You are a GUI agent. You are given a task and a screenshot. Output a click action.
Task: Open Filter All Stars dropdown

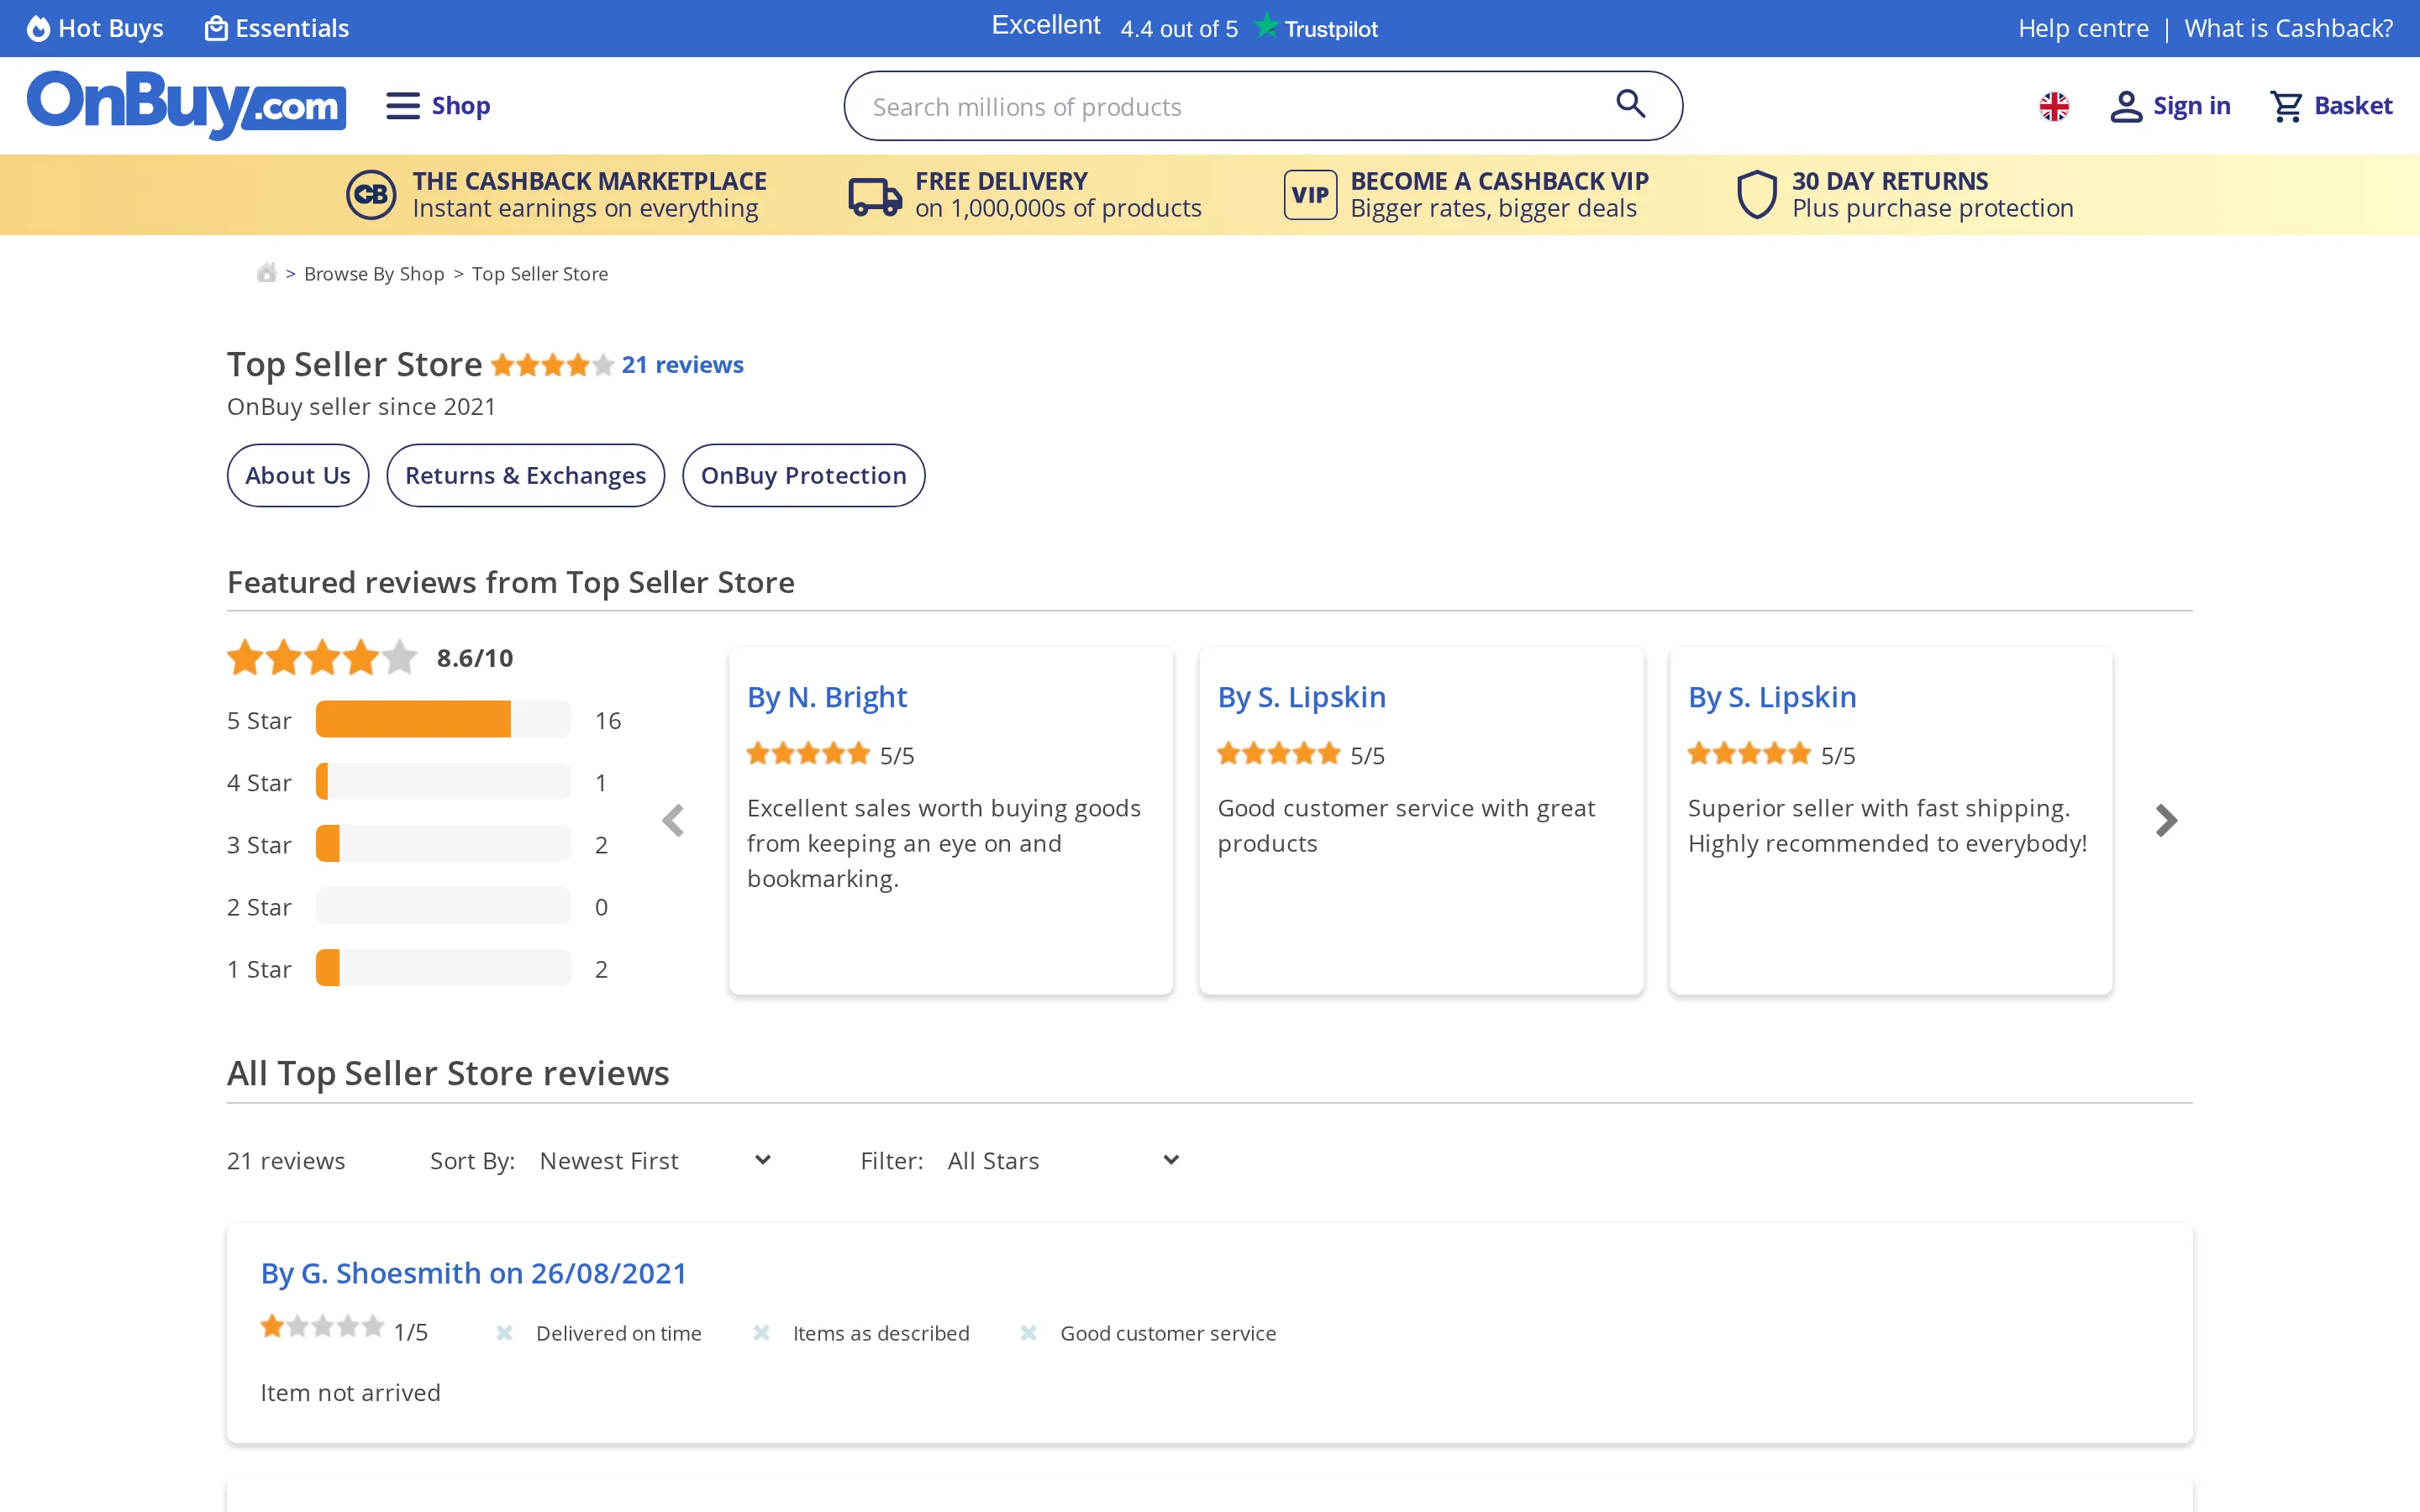click(1063, 1160)
